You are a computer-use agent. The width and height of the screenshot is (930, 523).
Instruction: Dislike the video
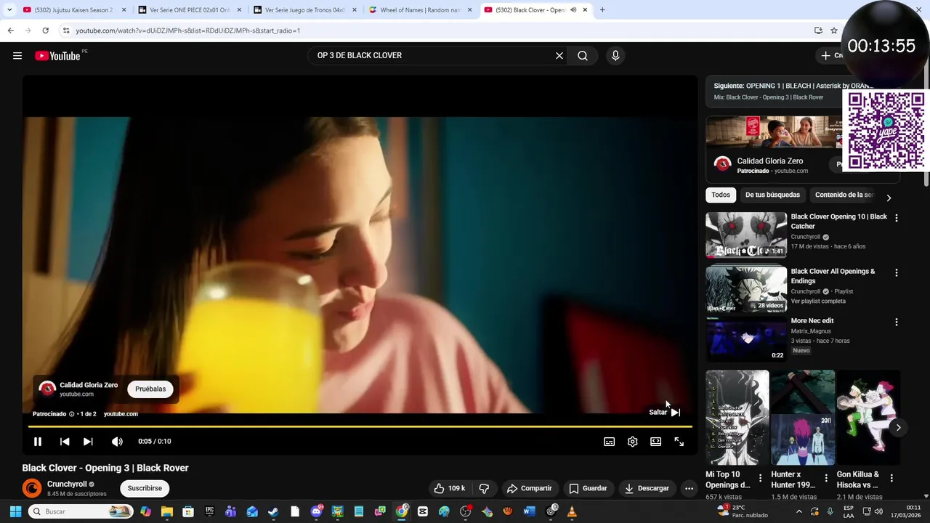coord(485,488)
